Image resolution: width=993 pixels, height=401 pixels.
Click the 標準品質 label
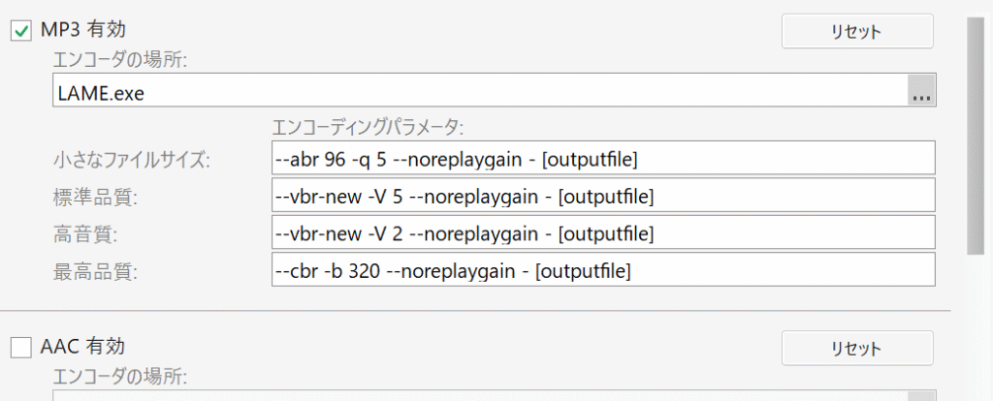[96, 198]
